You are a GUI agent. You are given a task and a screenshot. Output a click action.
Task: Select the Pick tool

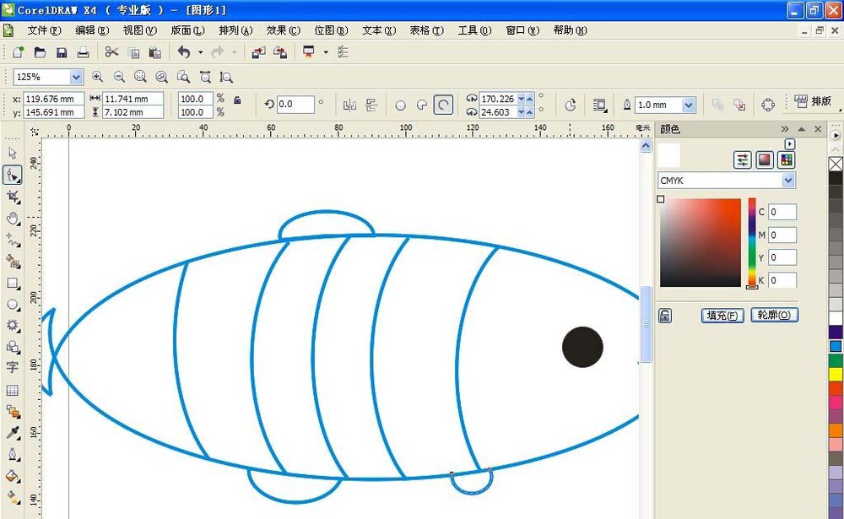coord(12,153)
